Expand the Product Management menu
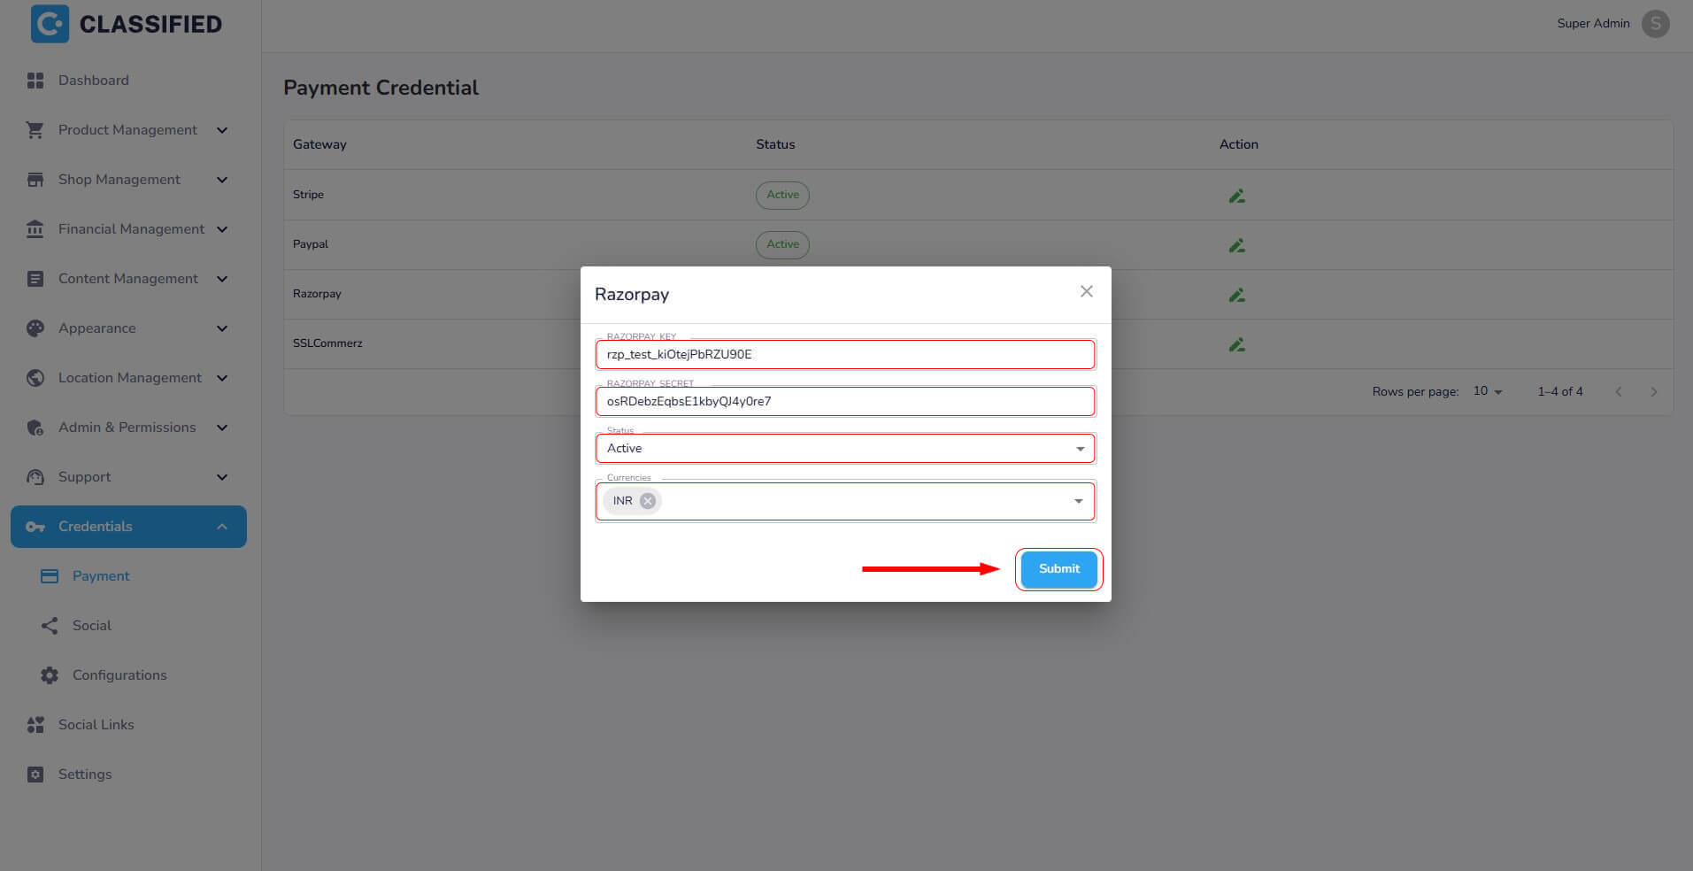Viewport: 1693px width, 871px height. pos(127,130)
